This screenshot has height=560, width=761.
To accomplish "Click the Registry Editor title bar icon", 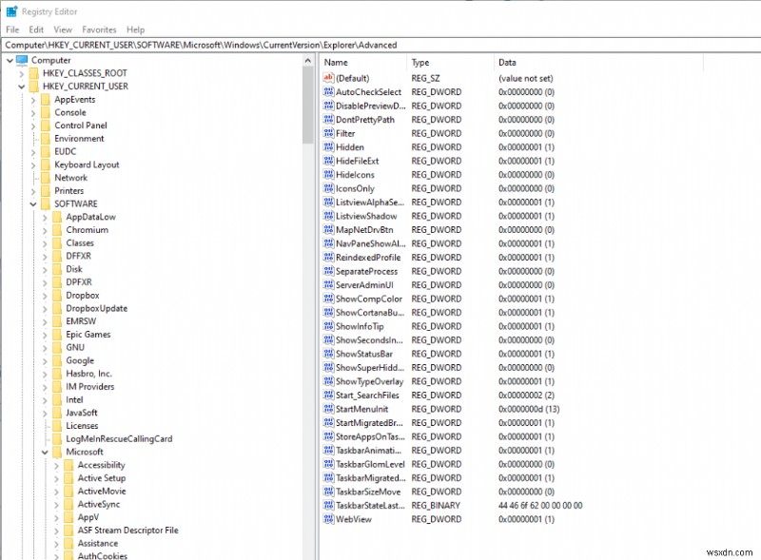I will (x=10, y=11).
